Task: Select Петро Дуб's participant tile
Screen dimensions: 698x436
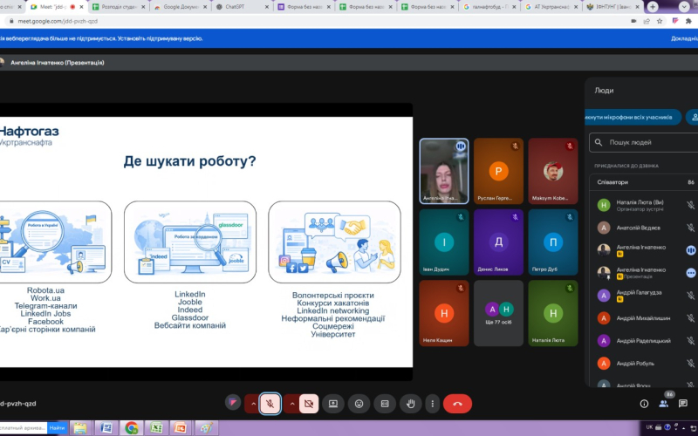Action: (553, 242)
